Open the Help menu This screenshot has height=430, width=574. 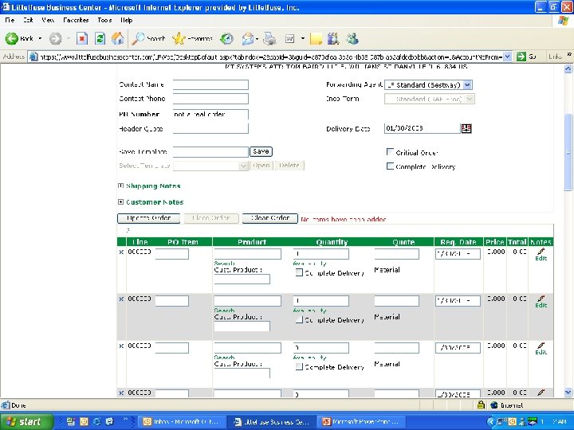click(126, 20)
